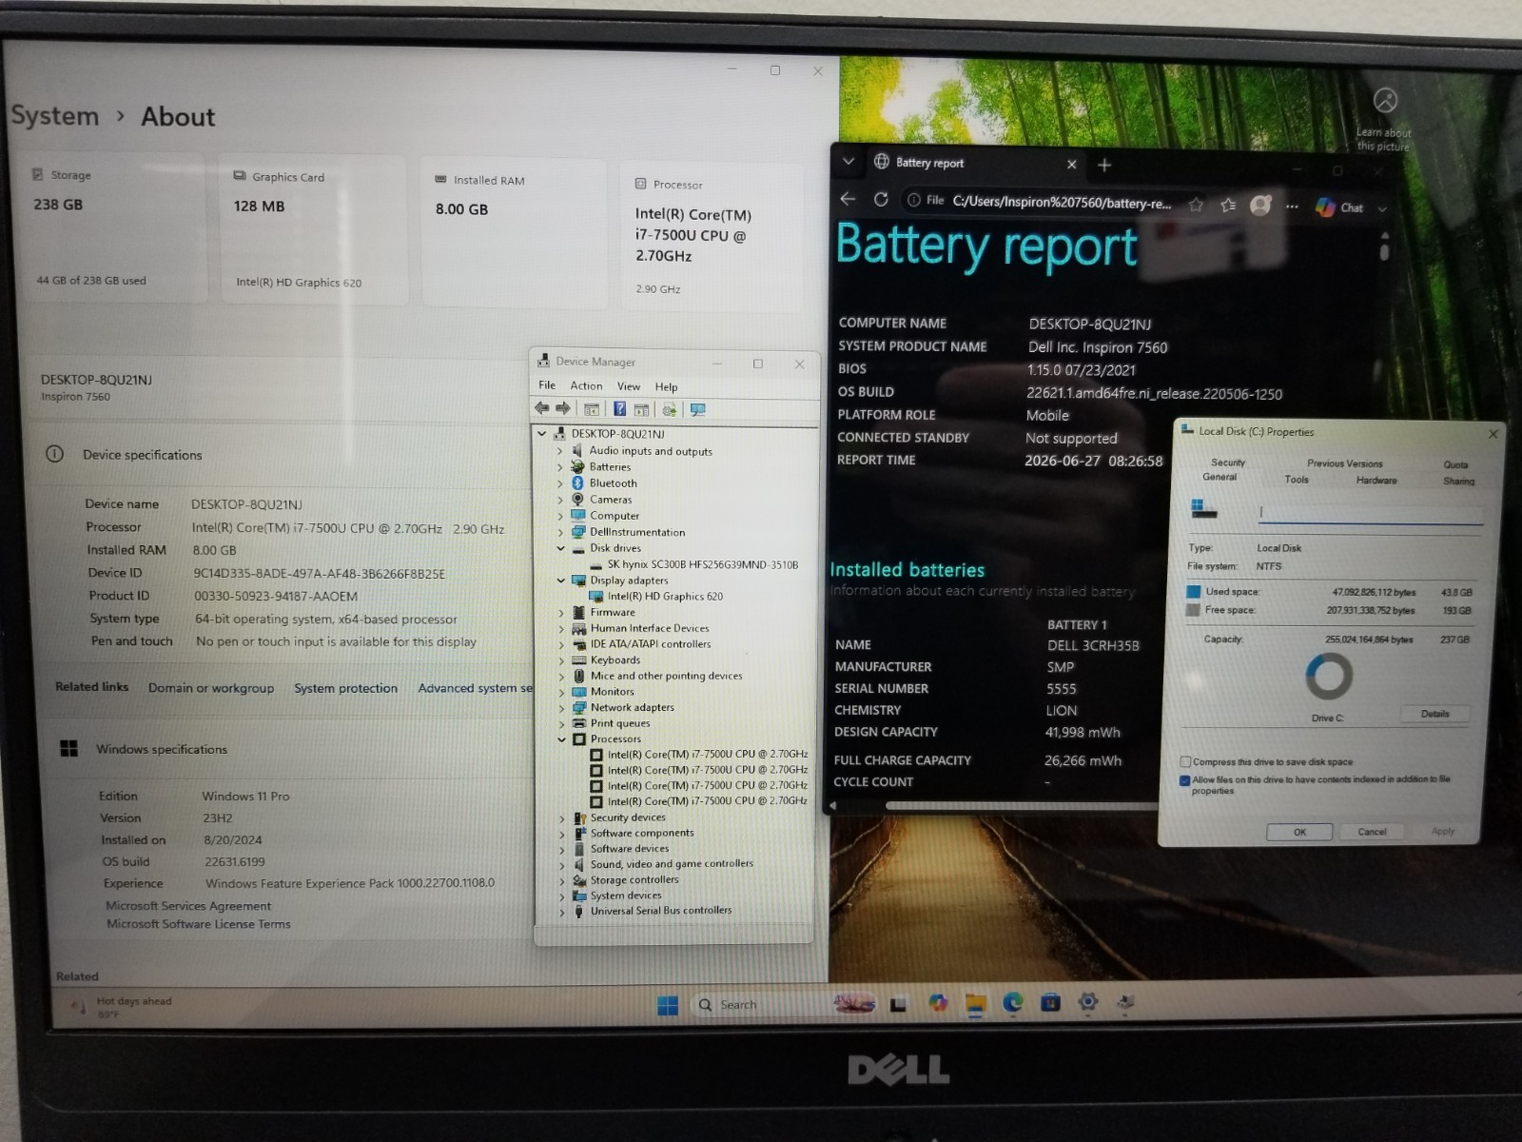This screenshot has height=1142, width=1522.
Task: Open Edge Settings and more menu
Action: [1292, 206]
